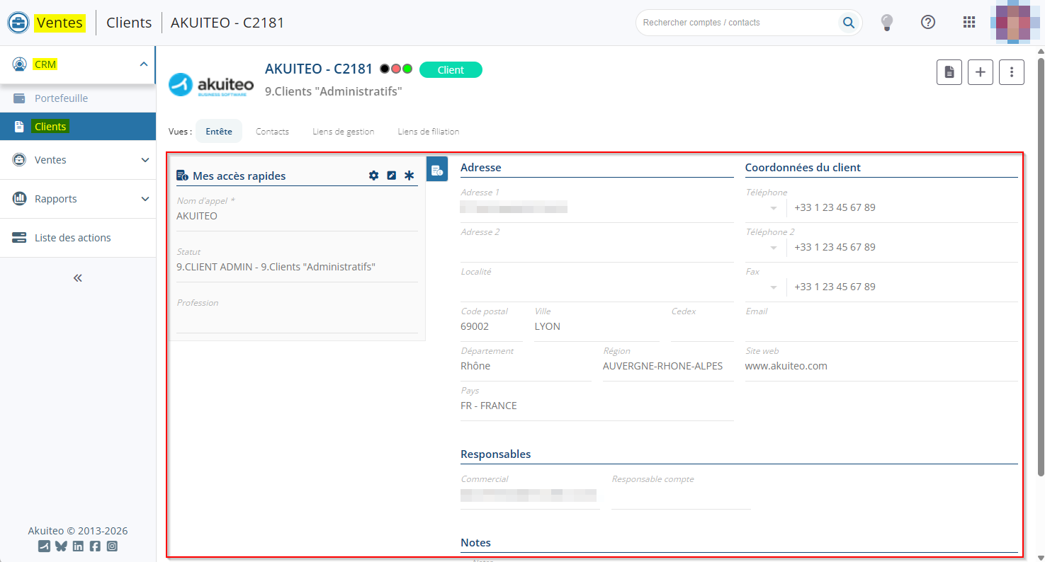Open the three-dot more options menu
Screen dimensions: 1045x562
click(x=1011, y=72)
